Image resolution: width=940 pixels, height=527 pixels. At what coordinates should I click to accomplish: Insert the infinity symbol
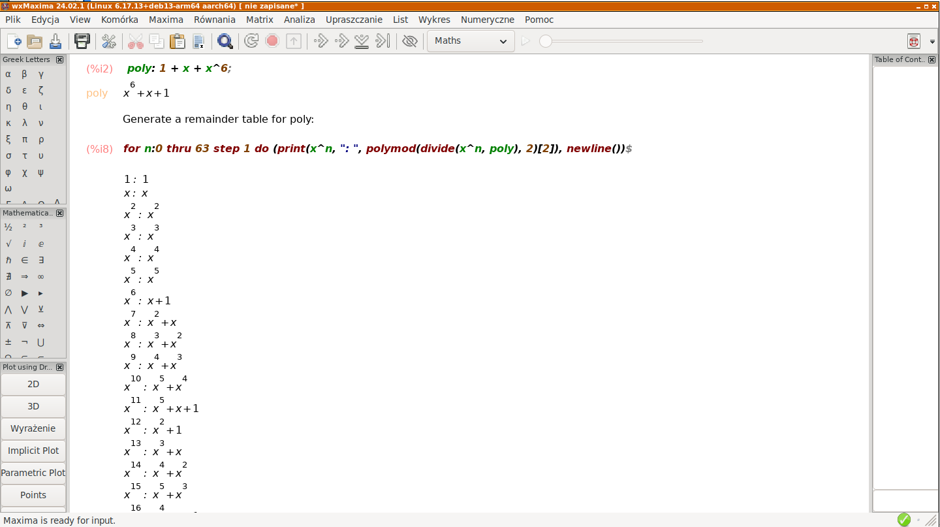pos(41,276)
